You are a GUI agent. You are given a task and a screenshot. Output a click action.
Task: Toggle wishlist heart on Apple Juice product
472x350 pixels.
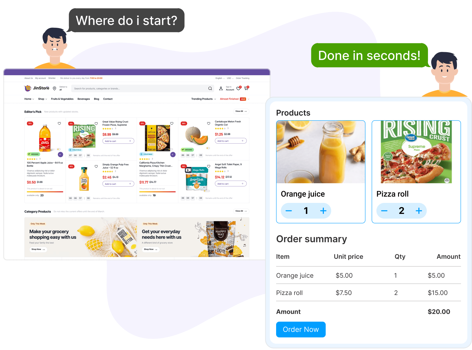pyautogui.click(x=59, y=123)
